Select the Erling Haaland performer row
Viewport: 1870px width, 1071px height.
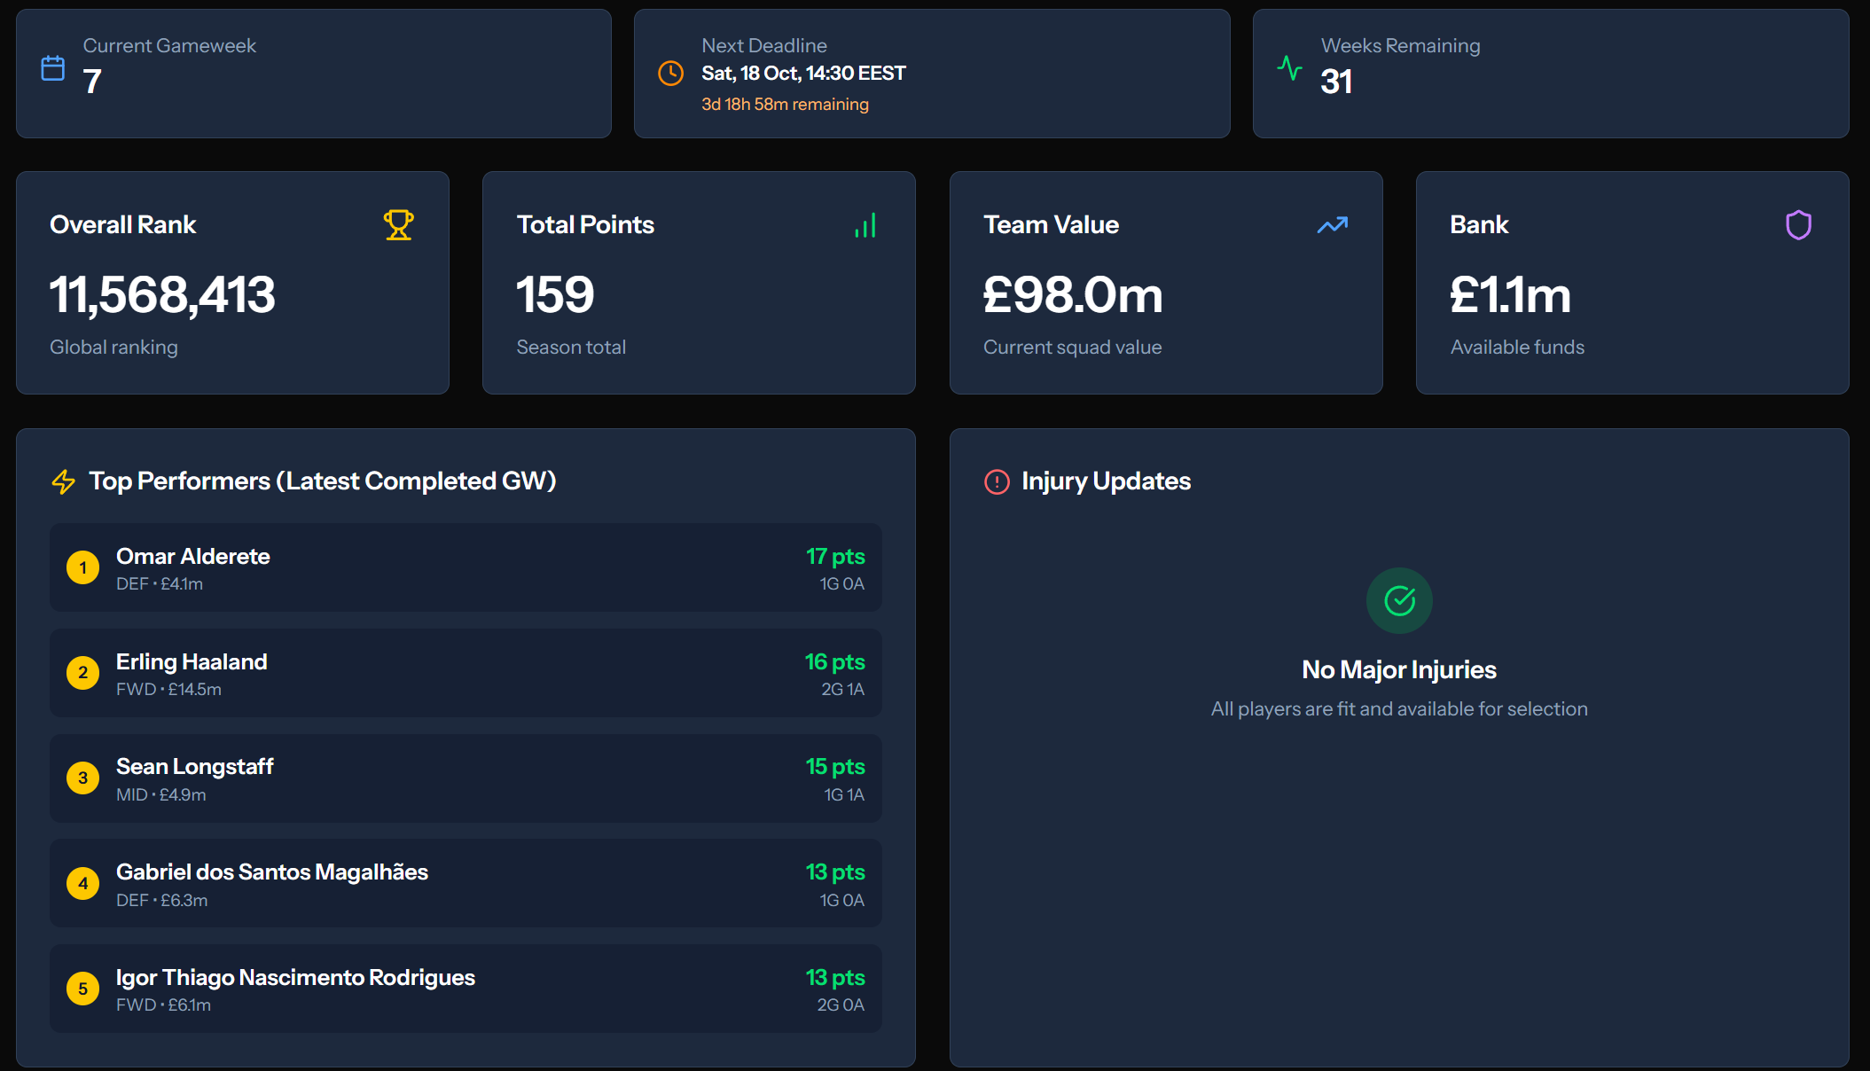coord(466,673)
